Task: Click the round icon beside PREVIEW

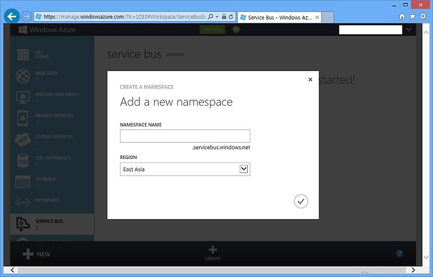Action: tap(236, 30)
